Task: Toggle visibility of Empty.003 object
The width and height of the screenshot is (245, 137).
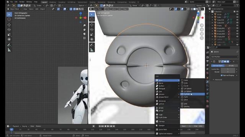Action: [237, 34]
